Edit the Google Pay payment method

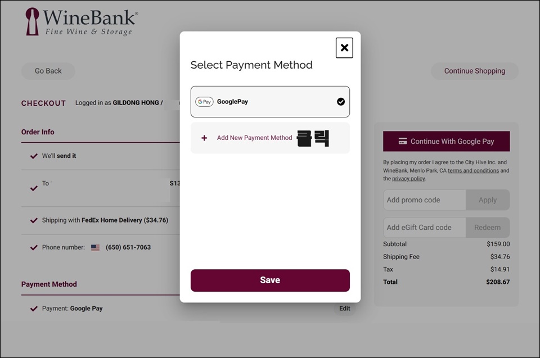pos(344,309)
